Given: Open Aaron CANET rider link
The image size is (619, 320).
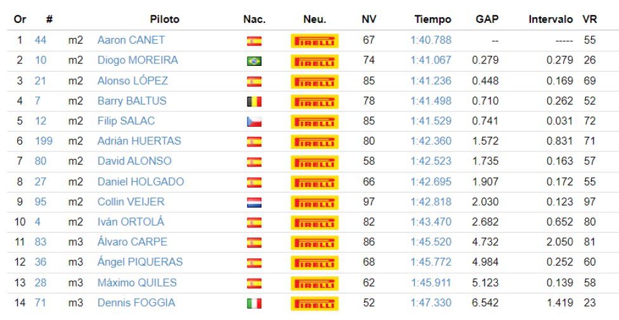Looking at the screenshot, I should (x=131, y=41).
